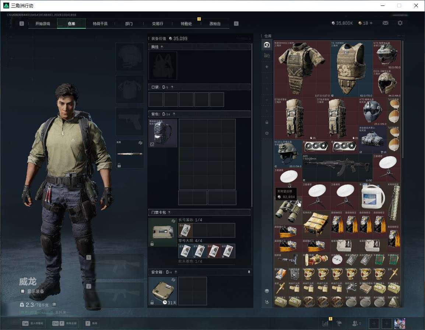Go to the 开始游戏 tab
This screenshot has width=425, height=330.
[43, 24]
